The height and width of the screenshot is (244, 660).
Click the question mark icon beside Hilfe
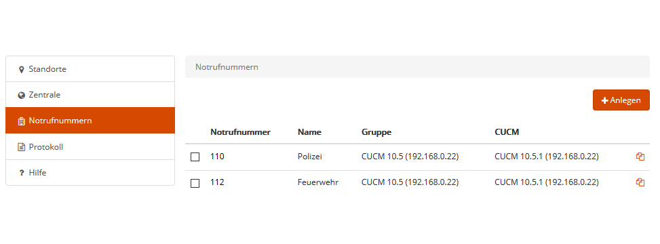22,173
